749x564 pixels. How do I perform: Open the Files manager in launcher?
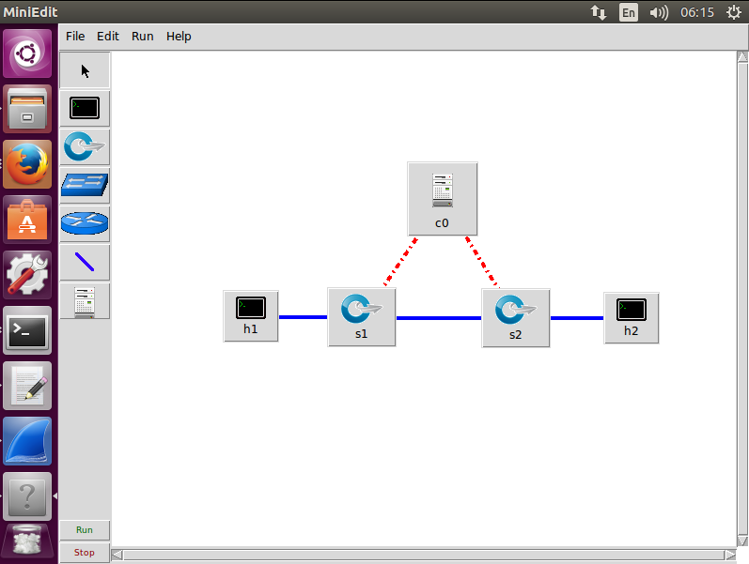[x=27, y=109]
